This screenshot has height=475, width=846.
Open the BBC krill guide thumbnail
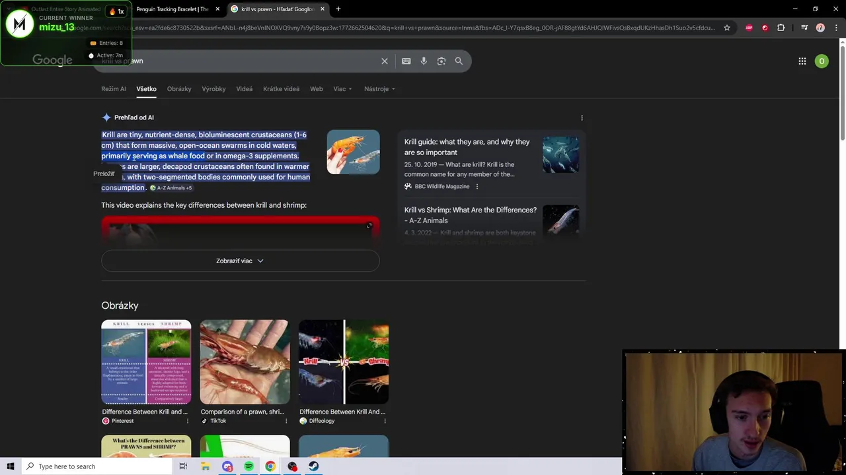pos(560,155)
